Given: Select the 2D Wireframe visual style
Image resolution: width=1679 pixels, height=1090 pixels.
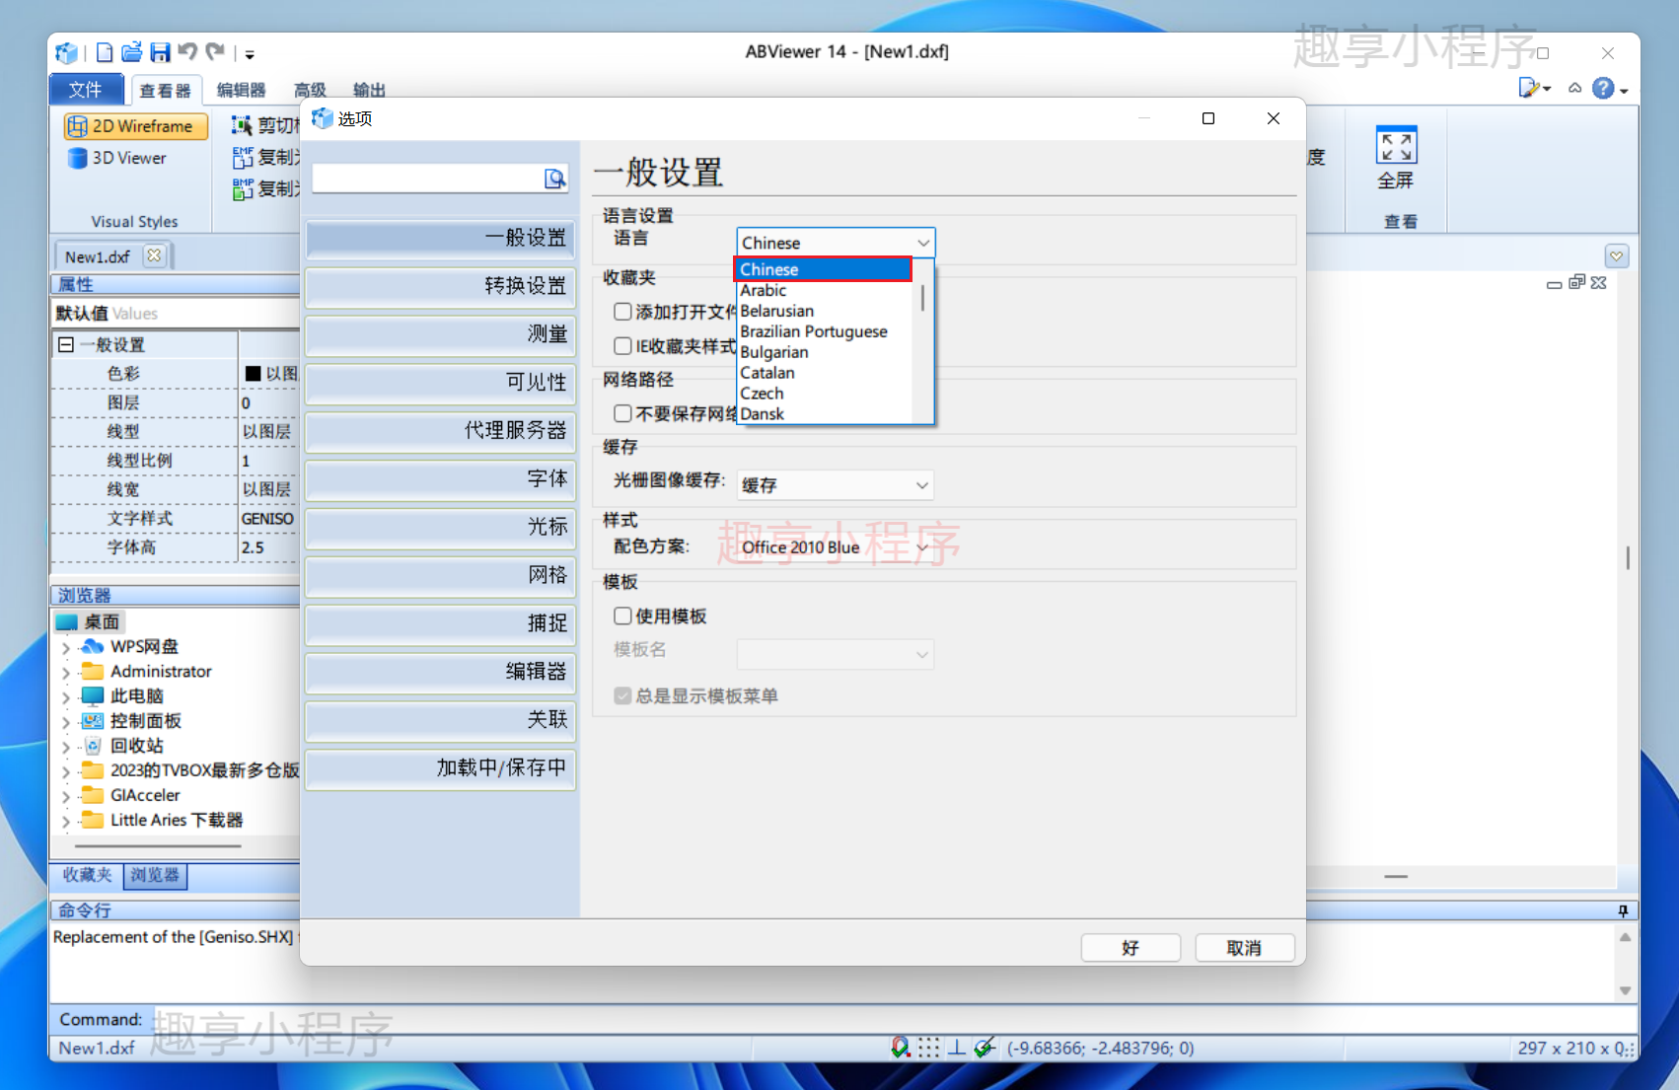Looking at the screenshot, I should coord(136,126).
